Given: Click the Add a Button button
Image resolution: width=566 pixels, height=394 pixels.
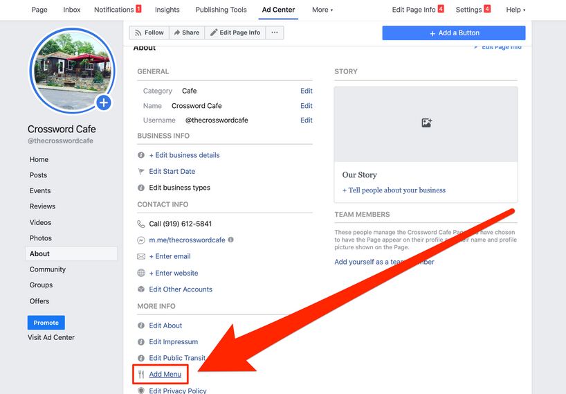Looking at the screenshot, I should point(454,33).
